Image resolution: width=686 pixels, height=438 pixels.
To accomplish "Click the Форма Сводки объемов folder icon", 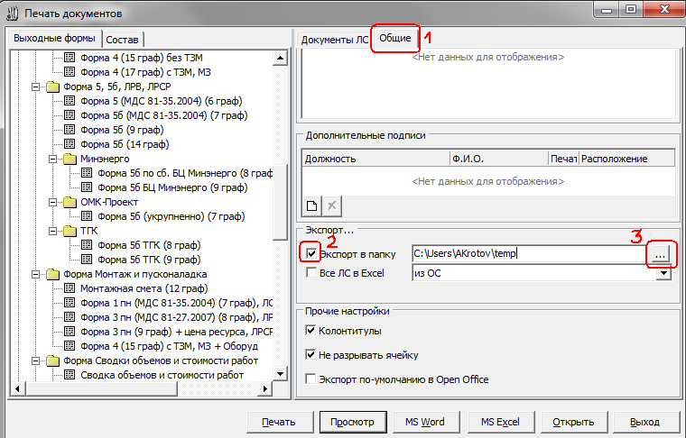I will (53, 360).
